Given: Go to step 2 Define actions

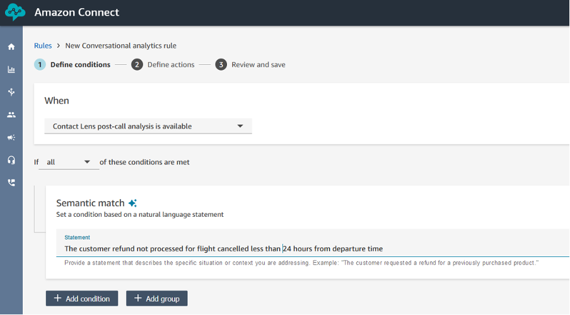Looking at the screenshot, I should pos(163,65).
